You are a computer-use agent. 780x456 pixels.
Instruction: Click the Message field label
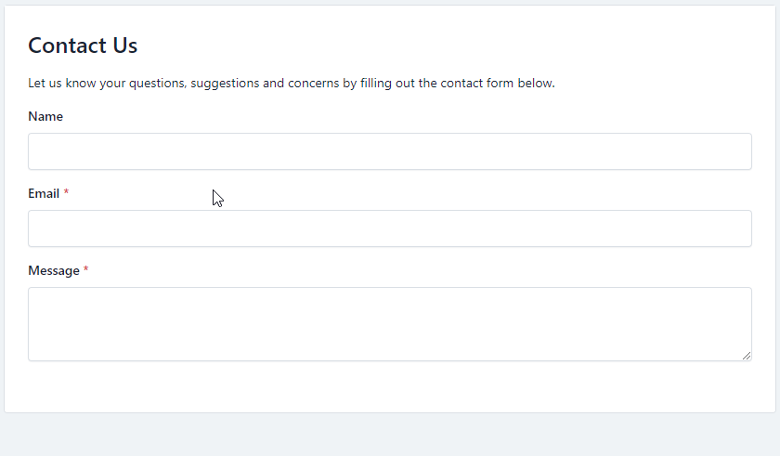coord(54,270)
